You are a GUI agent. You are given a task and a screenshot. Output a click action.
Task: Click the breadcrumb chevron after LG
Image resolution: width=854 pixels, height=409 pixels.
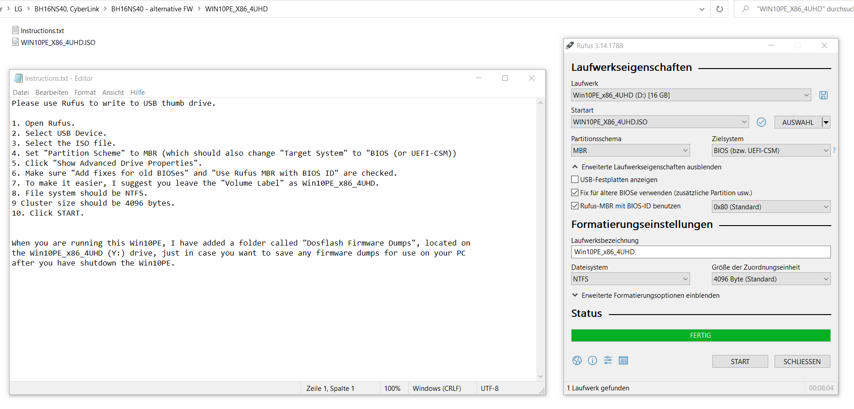tap(28, 9)
